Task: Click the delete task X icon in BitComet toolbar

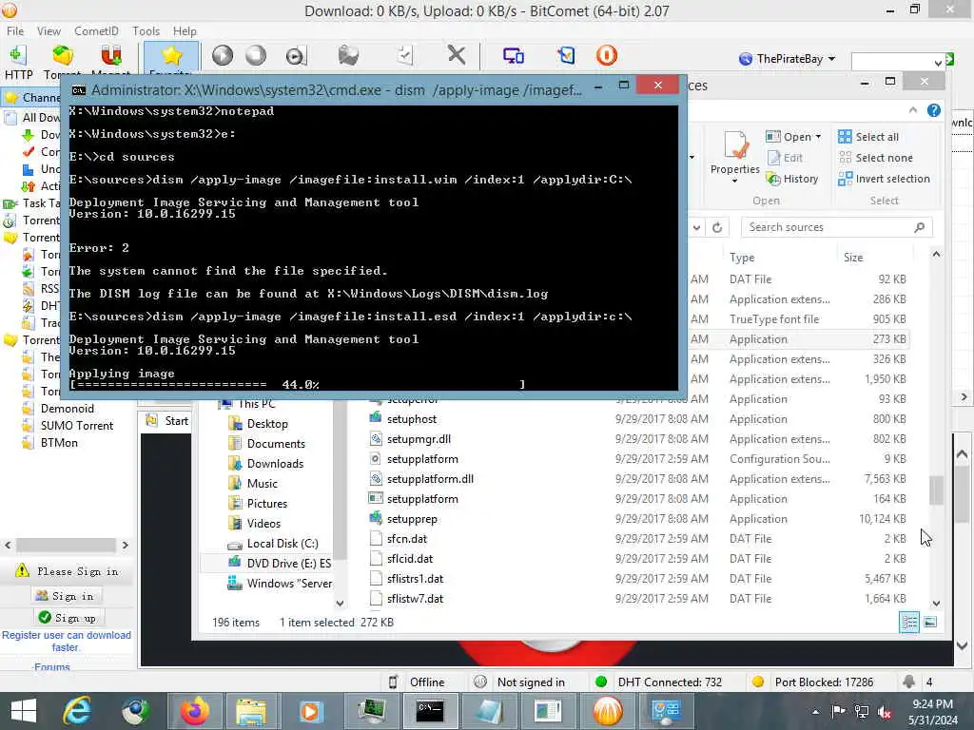Action: coord(457,55)
